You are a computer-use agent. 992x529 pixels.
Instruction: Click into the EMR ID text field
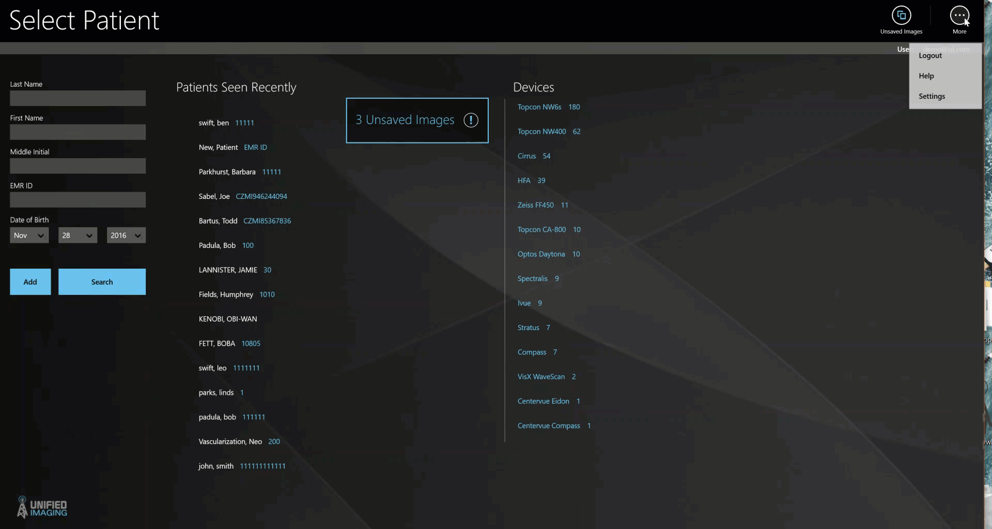[x=78, y=200]
